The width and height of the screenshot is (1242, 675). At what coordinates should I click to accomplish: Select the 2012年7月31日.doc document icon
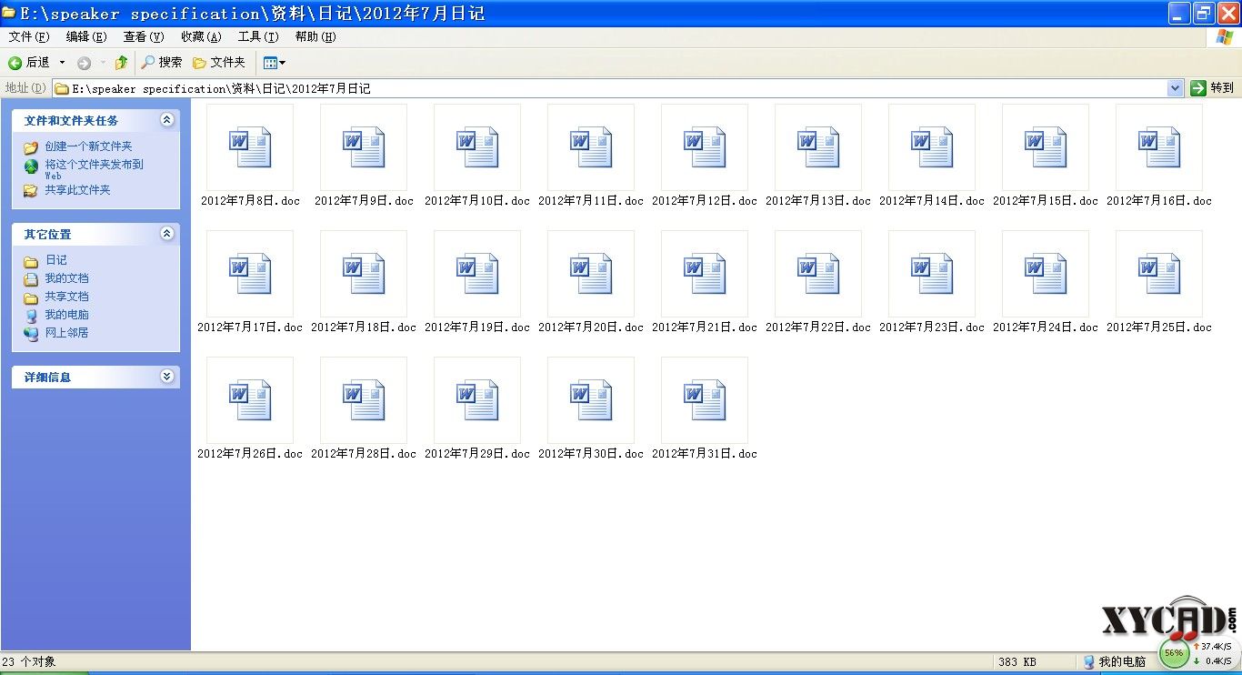705,400
